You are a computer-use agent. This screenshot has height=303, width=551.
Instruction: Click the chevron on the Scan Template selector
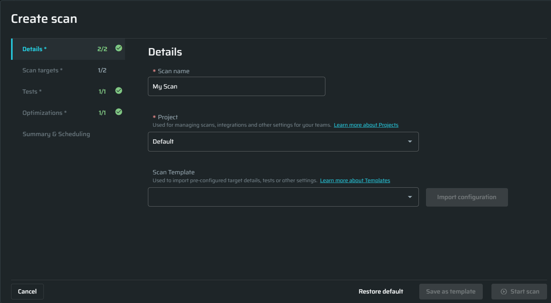coord(410,197)
